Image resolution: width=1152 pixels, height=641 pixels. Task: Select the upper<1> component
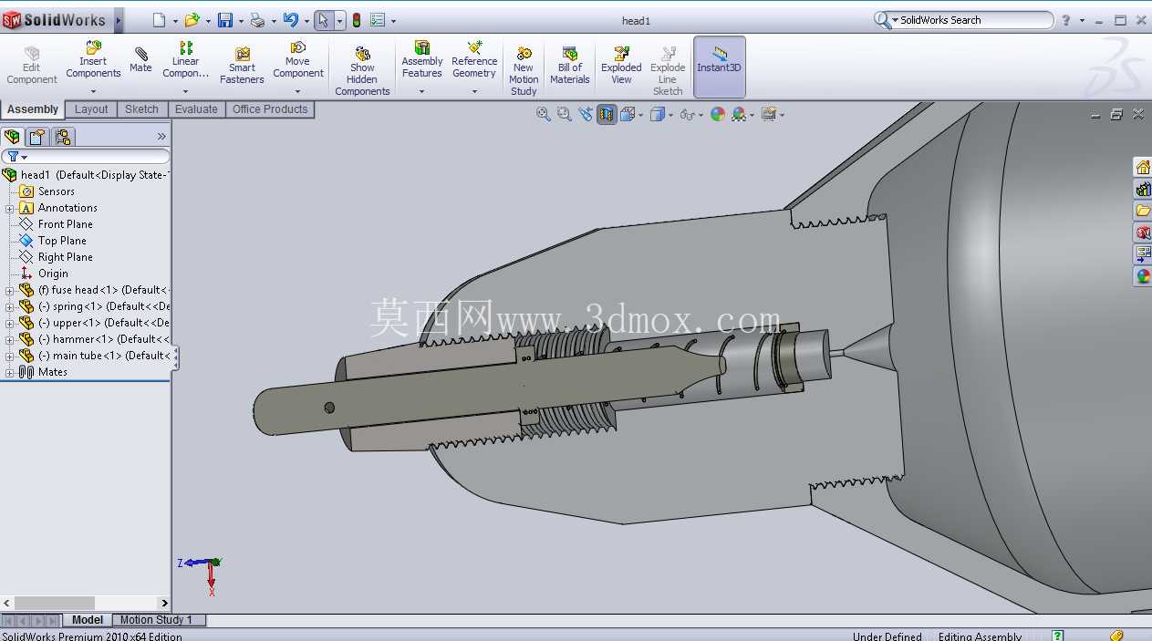(94, 323)
